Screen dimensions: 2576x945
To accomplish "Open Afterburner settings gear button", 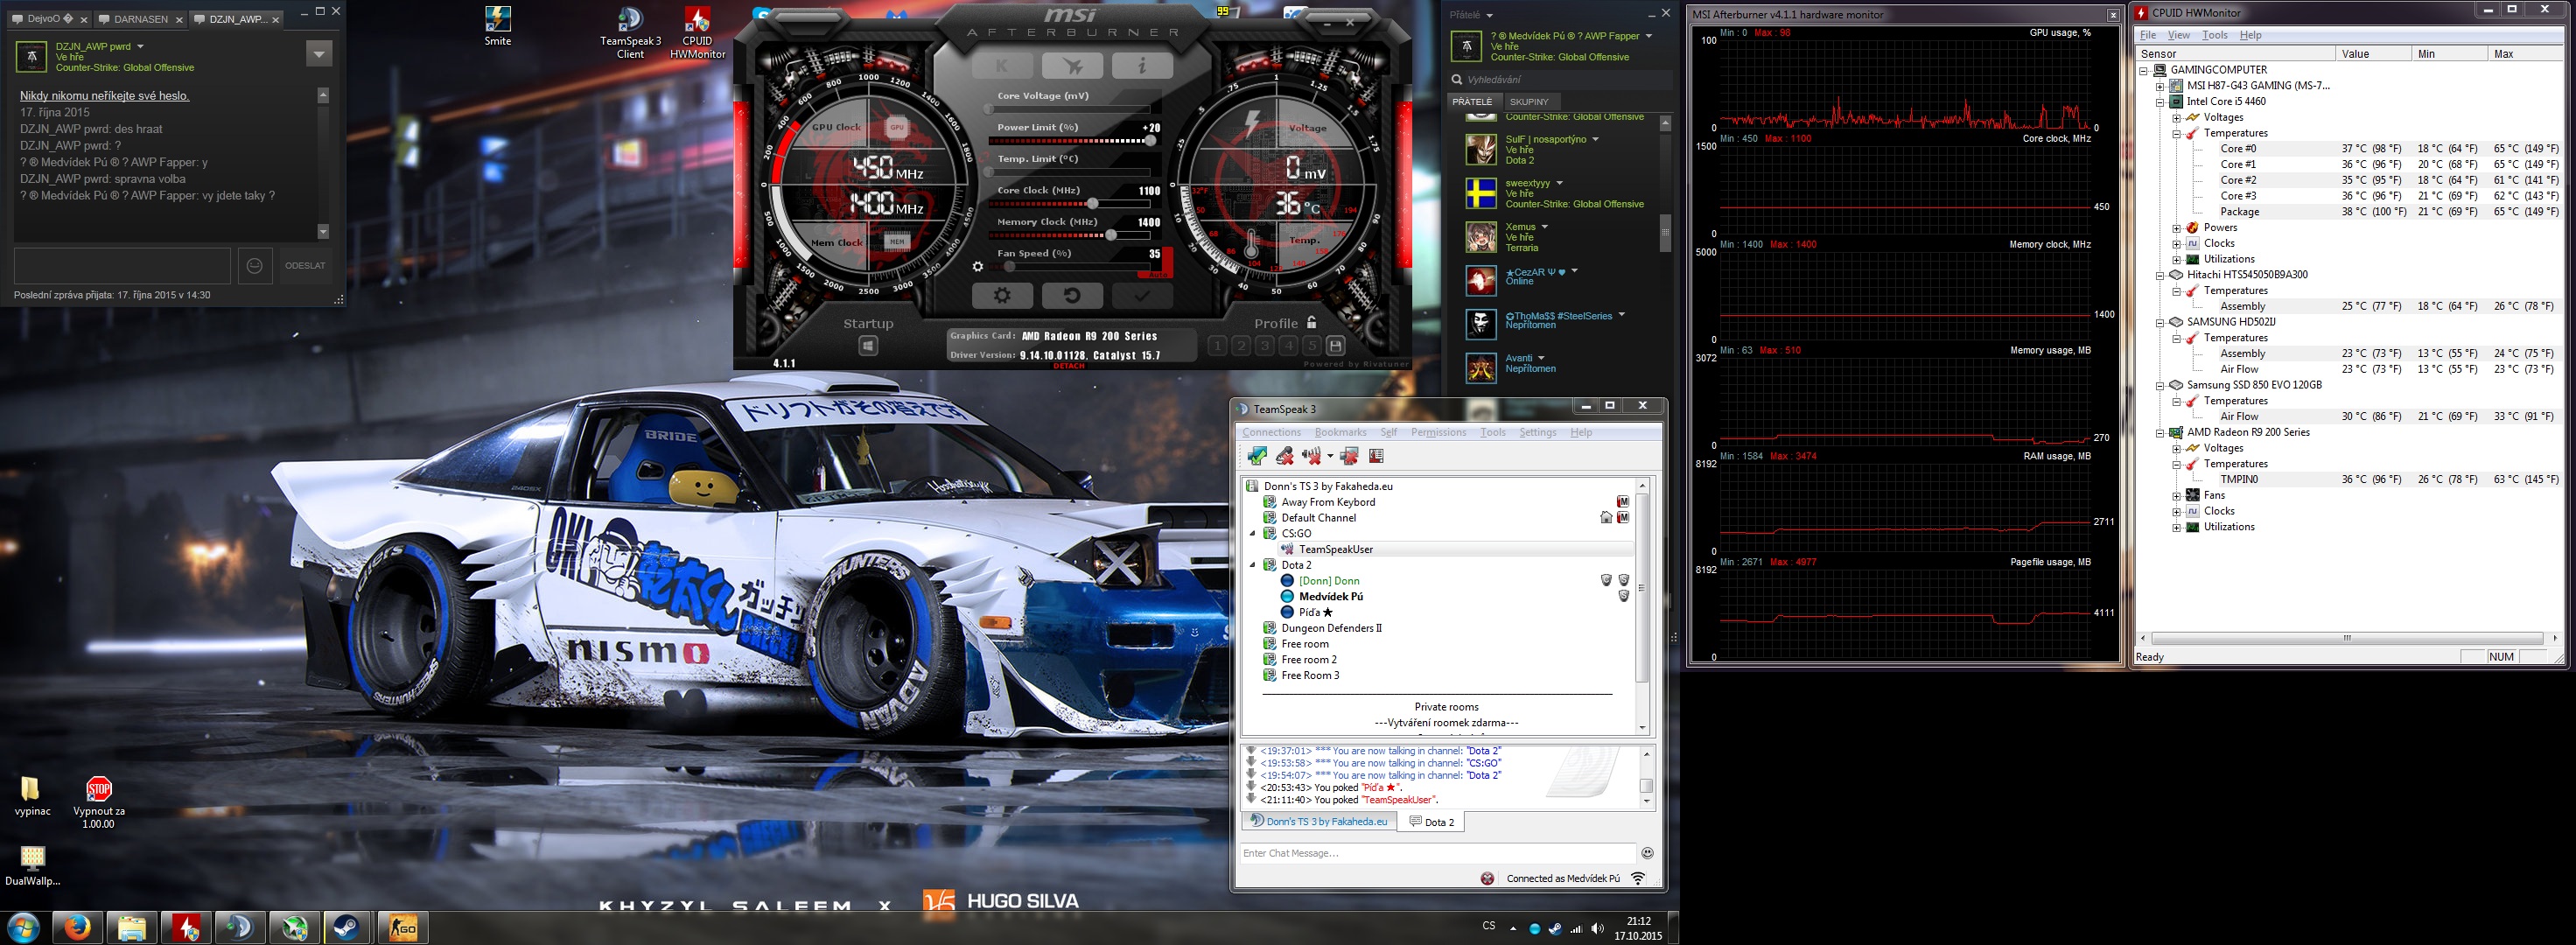I will tap(1001, 296).
